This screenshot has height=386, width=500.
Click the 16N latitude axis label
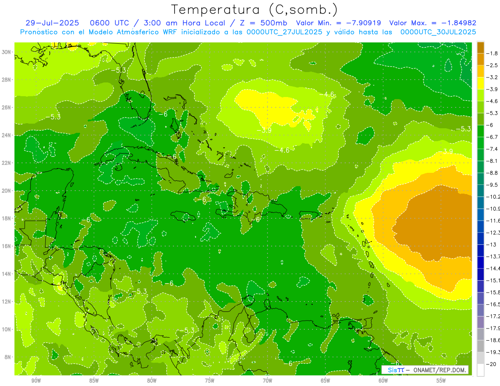7,246
